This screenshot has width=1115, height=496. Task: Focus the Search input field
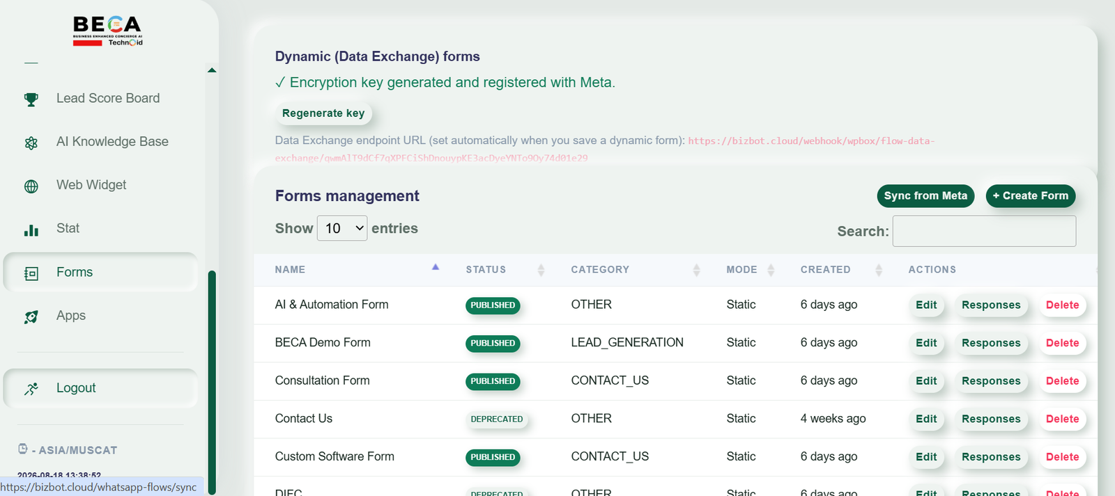click(x=984, y=231)
